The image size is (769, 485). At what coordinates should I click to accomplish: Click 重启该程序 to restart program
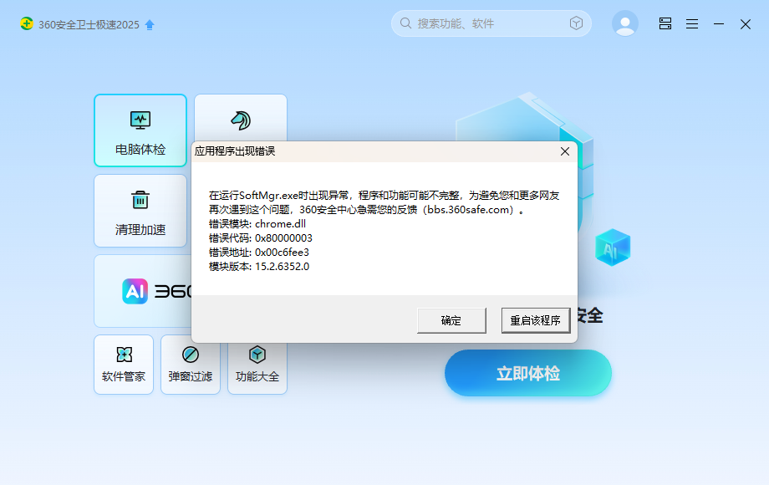click(536, 321)
